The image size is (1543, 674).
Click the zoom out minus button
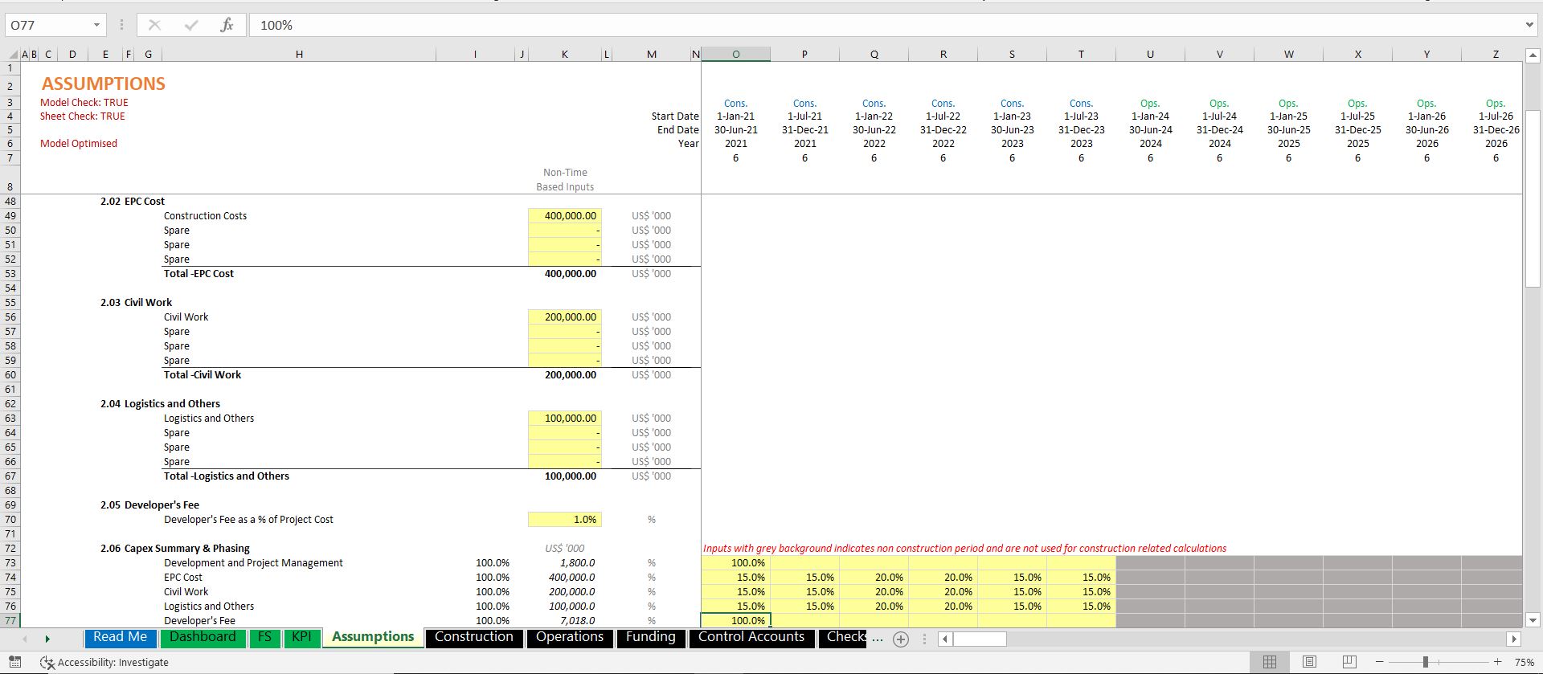pos(1379,662)
